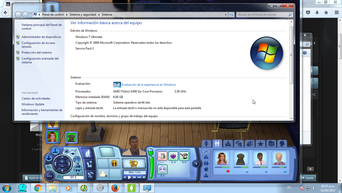Open address bar history dropdown

click(x=226, y=15)
